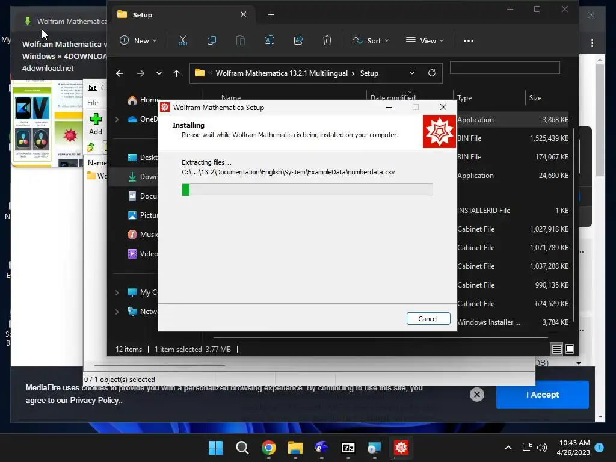Screen dimensions: 616x462
Task: Open the Windows Start menu
Action: pos(215,448)
